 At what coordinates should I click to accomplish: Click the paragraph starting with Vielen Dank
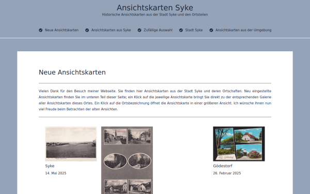155,100
